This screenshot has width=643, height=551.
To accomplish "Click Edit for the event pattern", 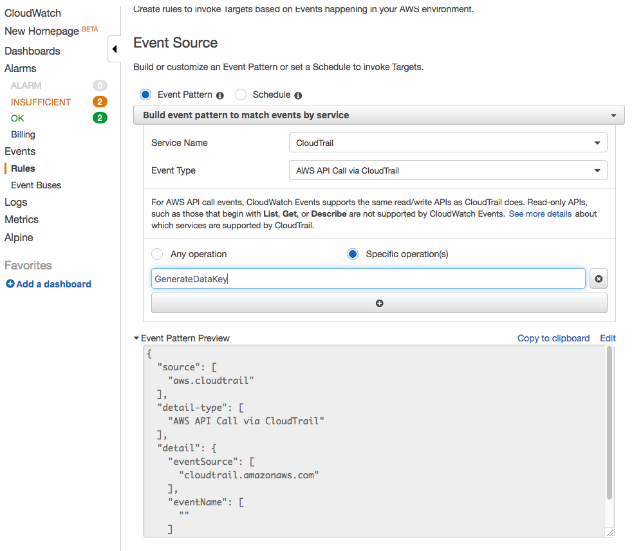I will pos(608,338).
